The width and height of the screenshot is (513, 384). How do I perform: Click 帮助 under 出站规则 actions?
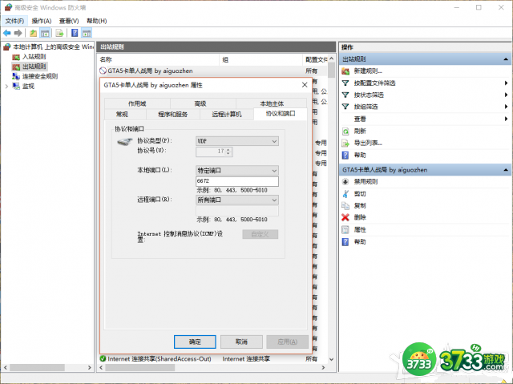pyautogui.click(x=360, y=156)
